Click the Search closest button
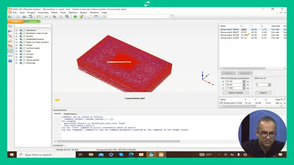294x165 pixels. pos(236,93)
